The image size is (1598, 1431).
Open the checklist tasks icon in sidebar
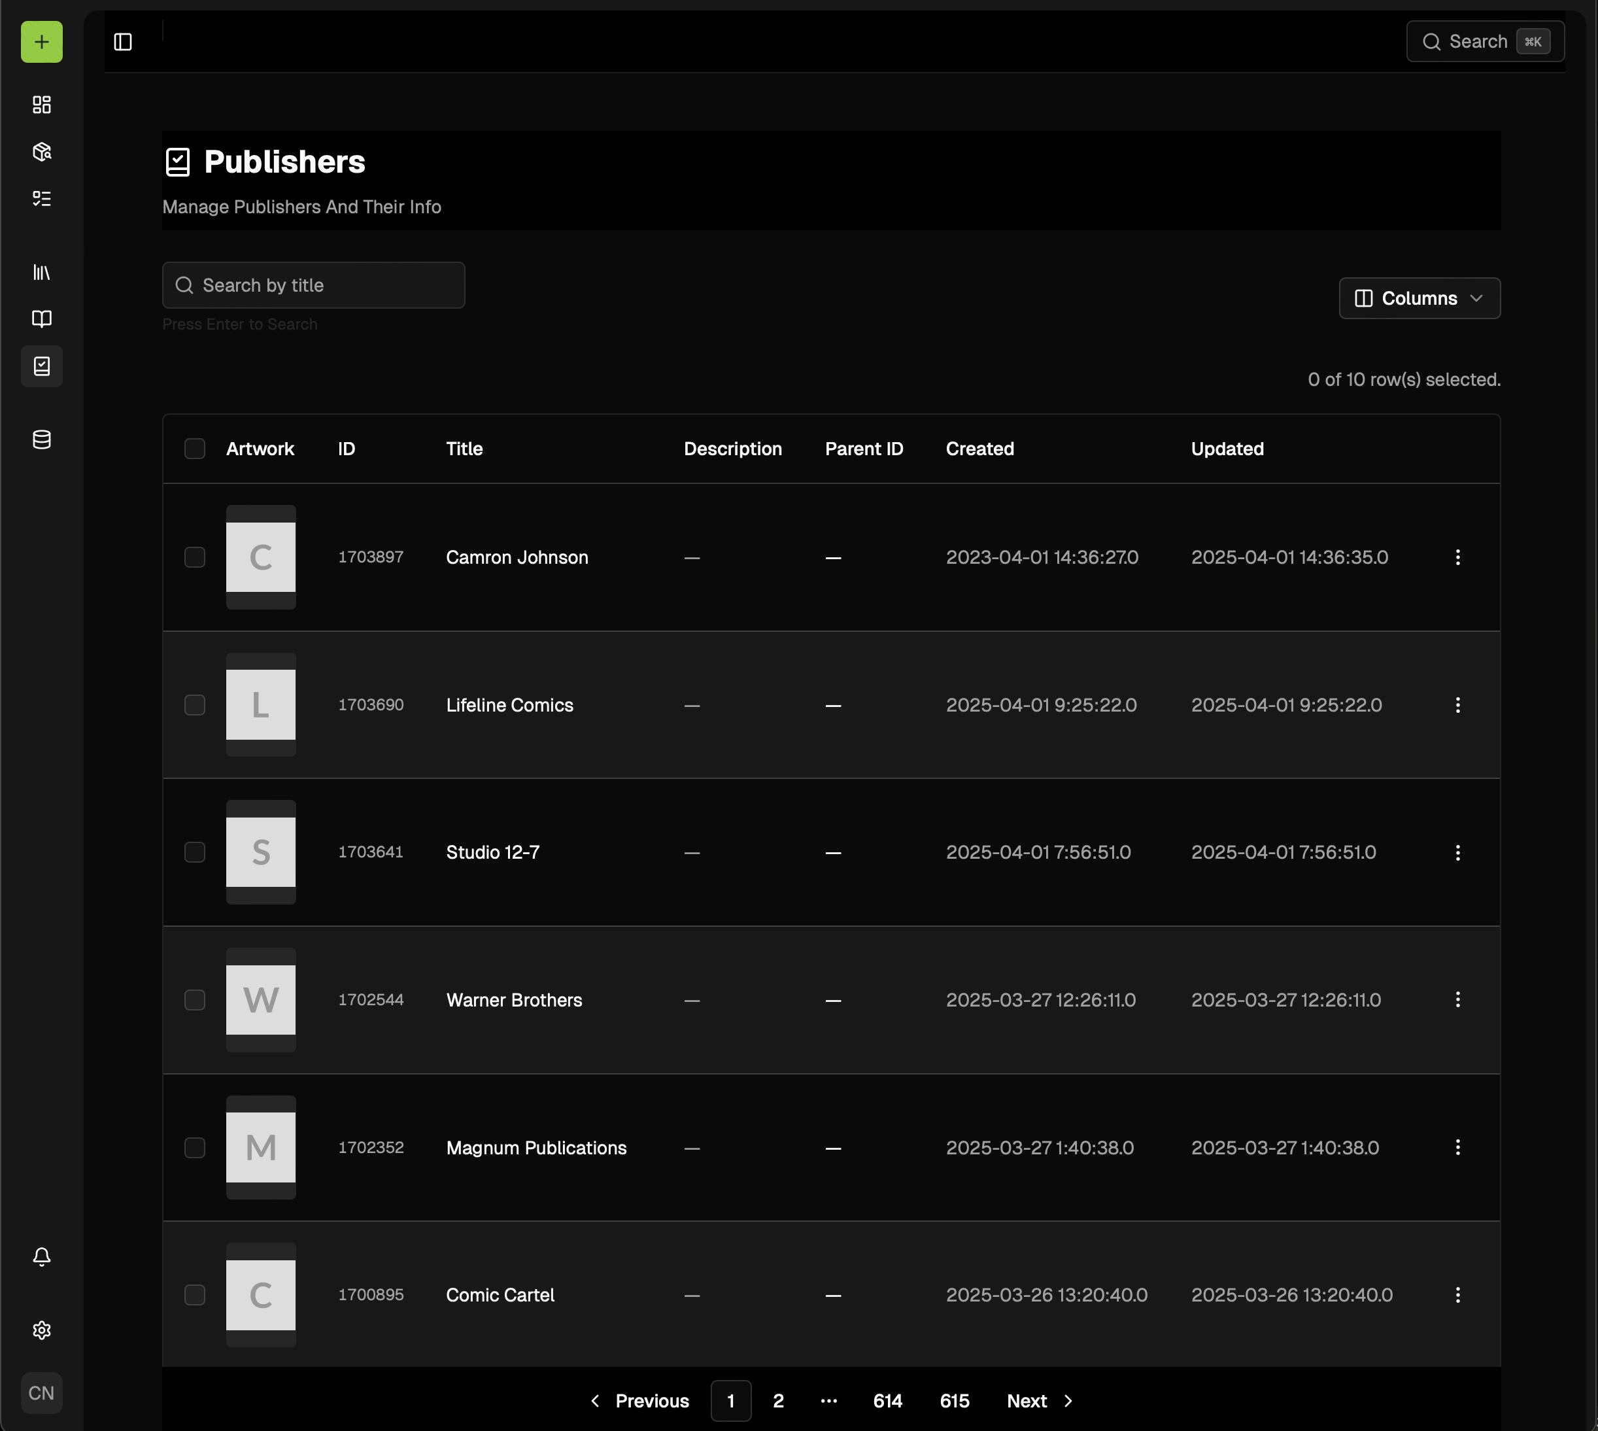pyautogui.click(x=42, y=198)
